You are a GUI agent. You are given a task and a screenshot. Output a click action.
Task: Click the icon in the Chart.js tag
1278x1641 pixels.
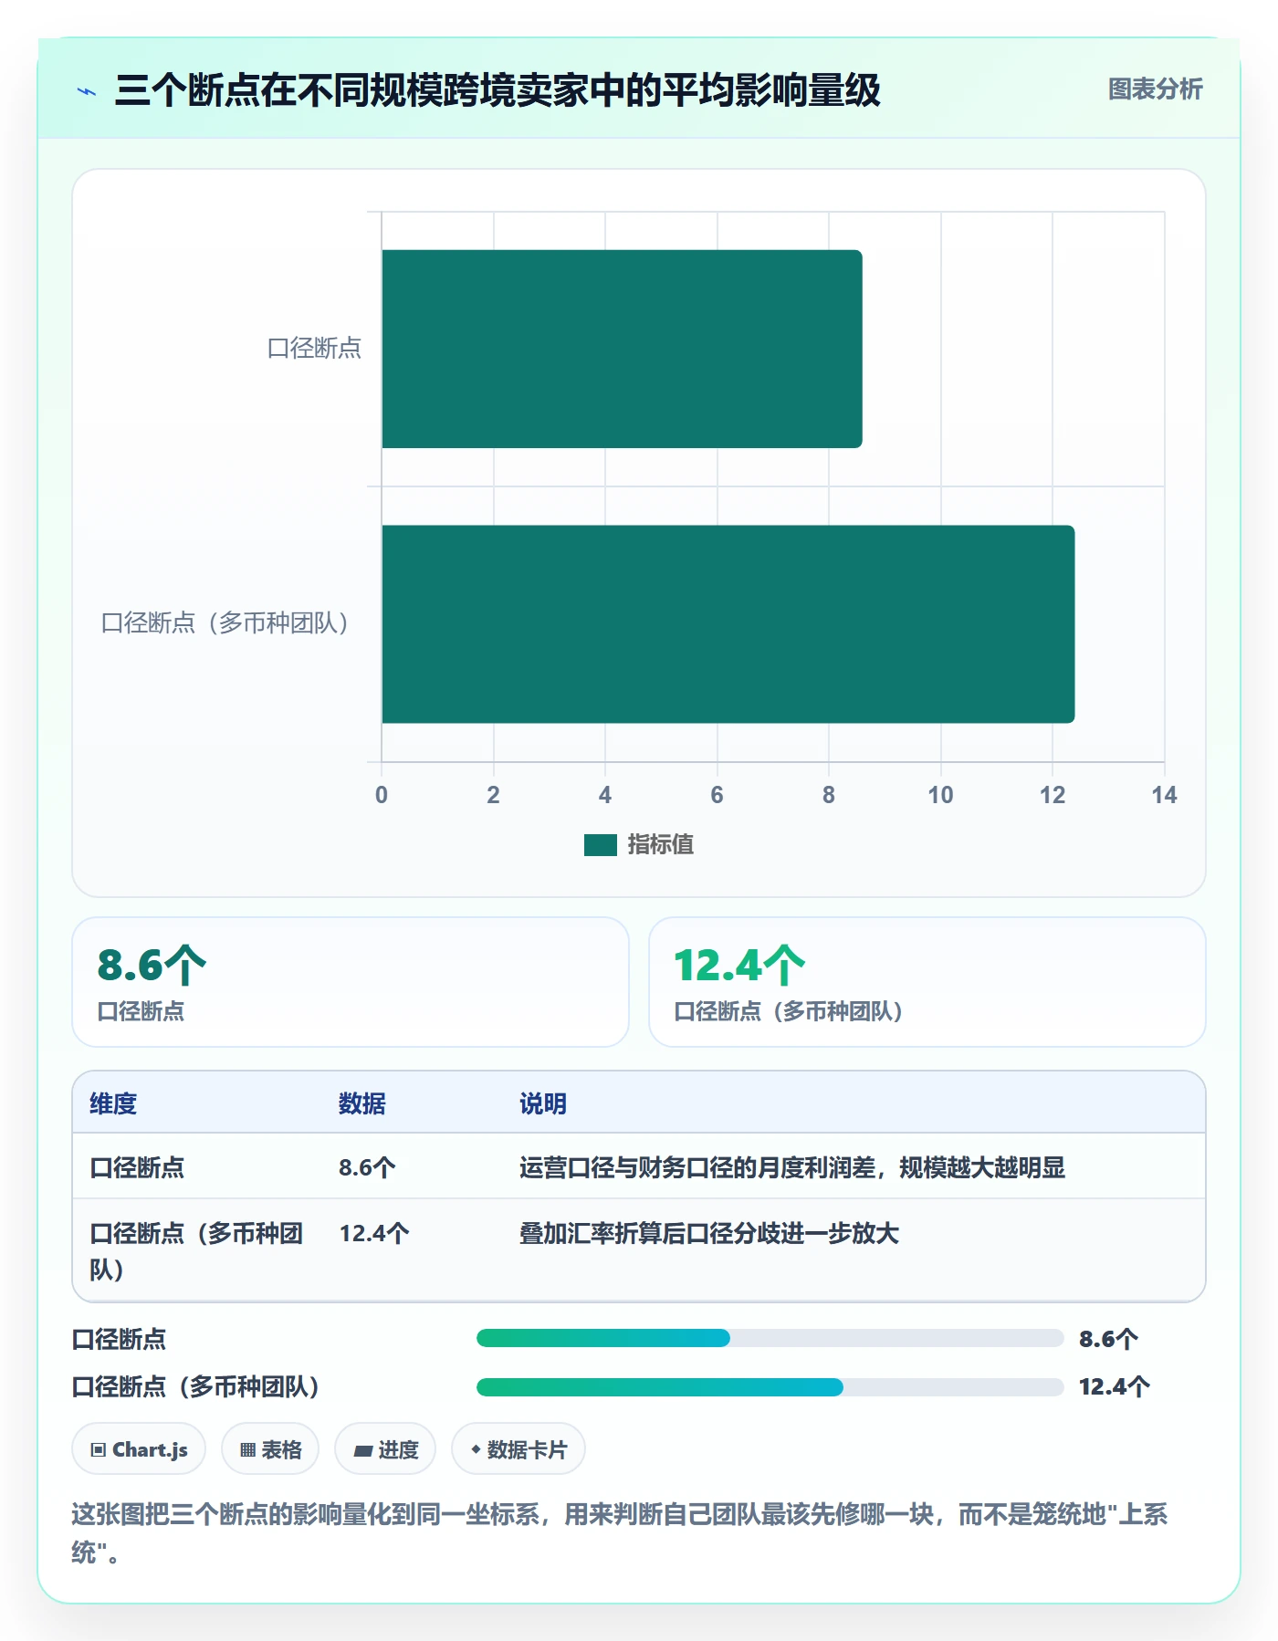point(99,1449)
